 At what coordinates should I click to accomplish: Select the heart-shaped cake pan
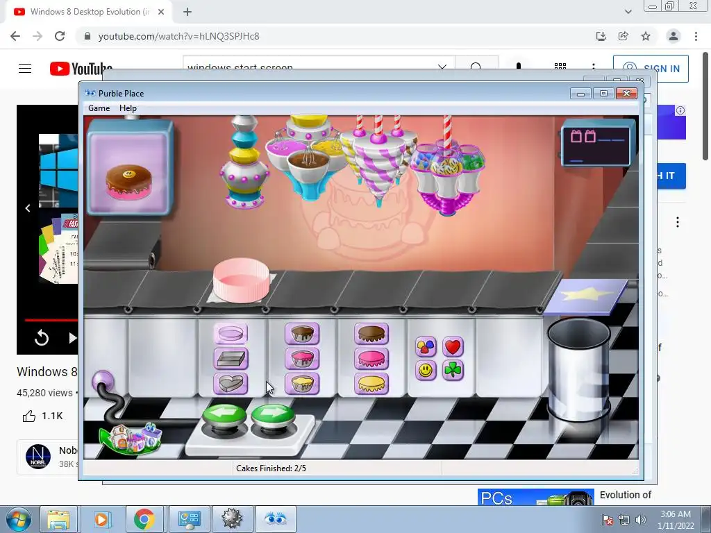(x=231, y=384)
